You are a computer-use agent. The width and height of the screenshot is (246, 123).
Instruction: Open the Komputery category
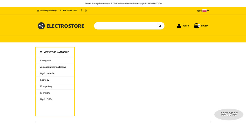(46, 86)
